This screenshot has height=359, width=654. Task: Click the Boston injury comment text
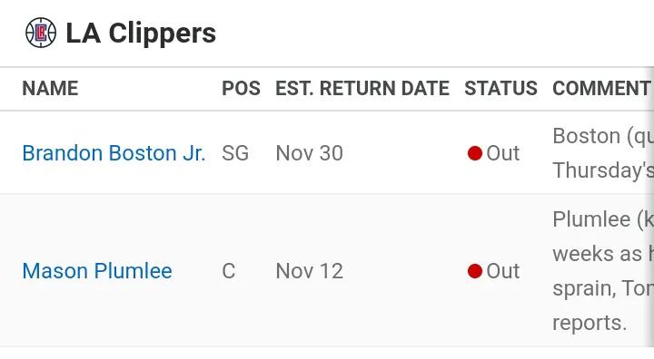603,153
